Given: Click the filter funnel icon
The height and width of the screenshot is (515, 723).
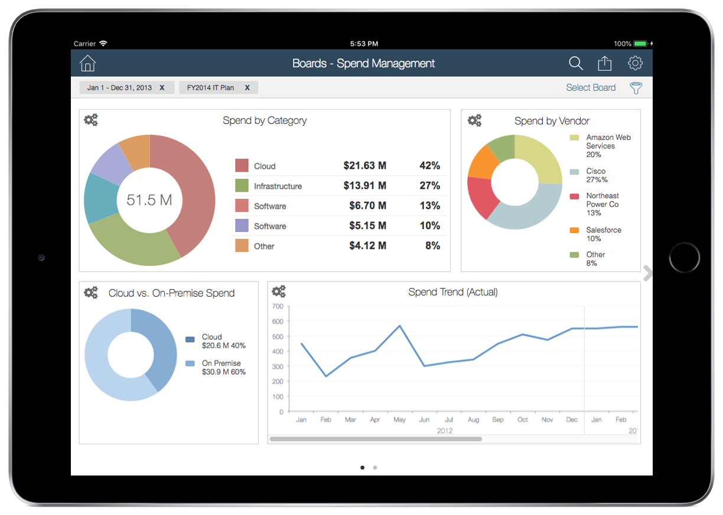Looking at the screenshot, I should click(636, 88).
